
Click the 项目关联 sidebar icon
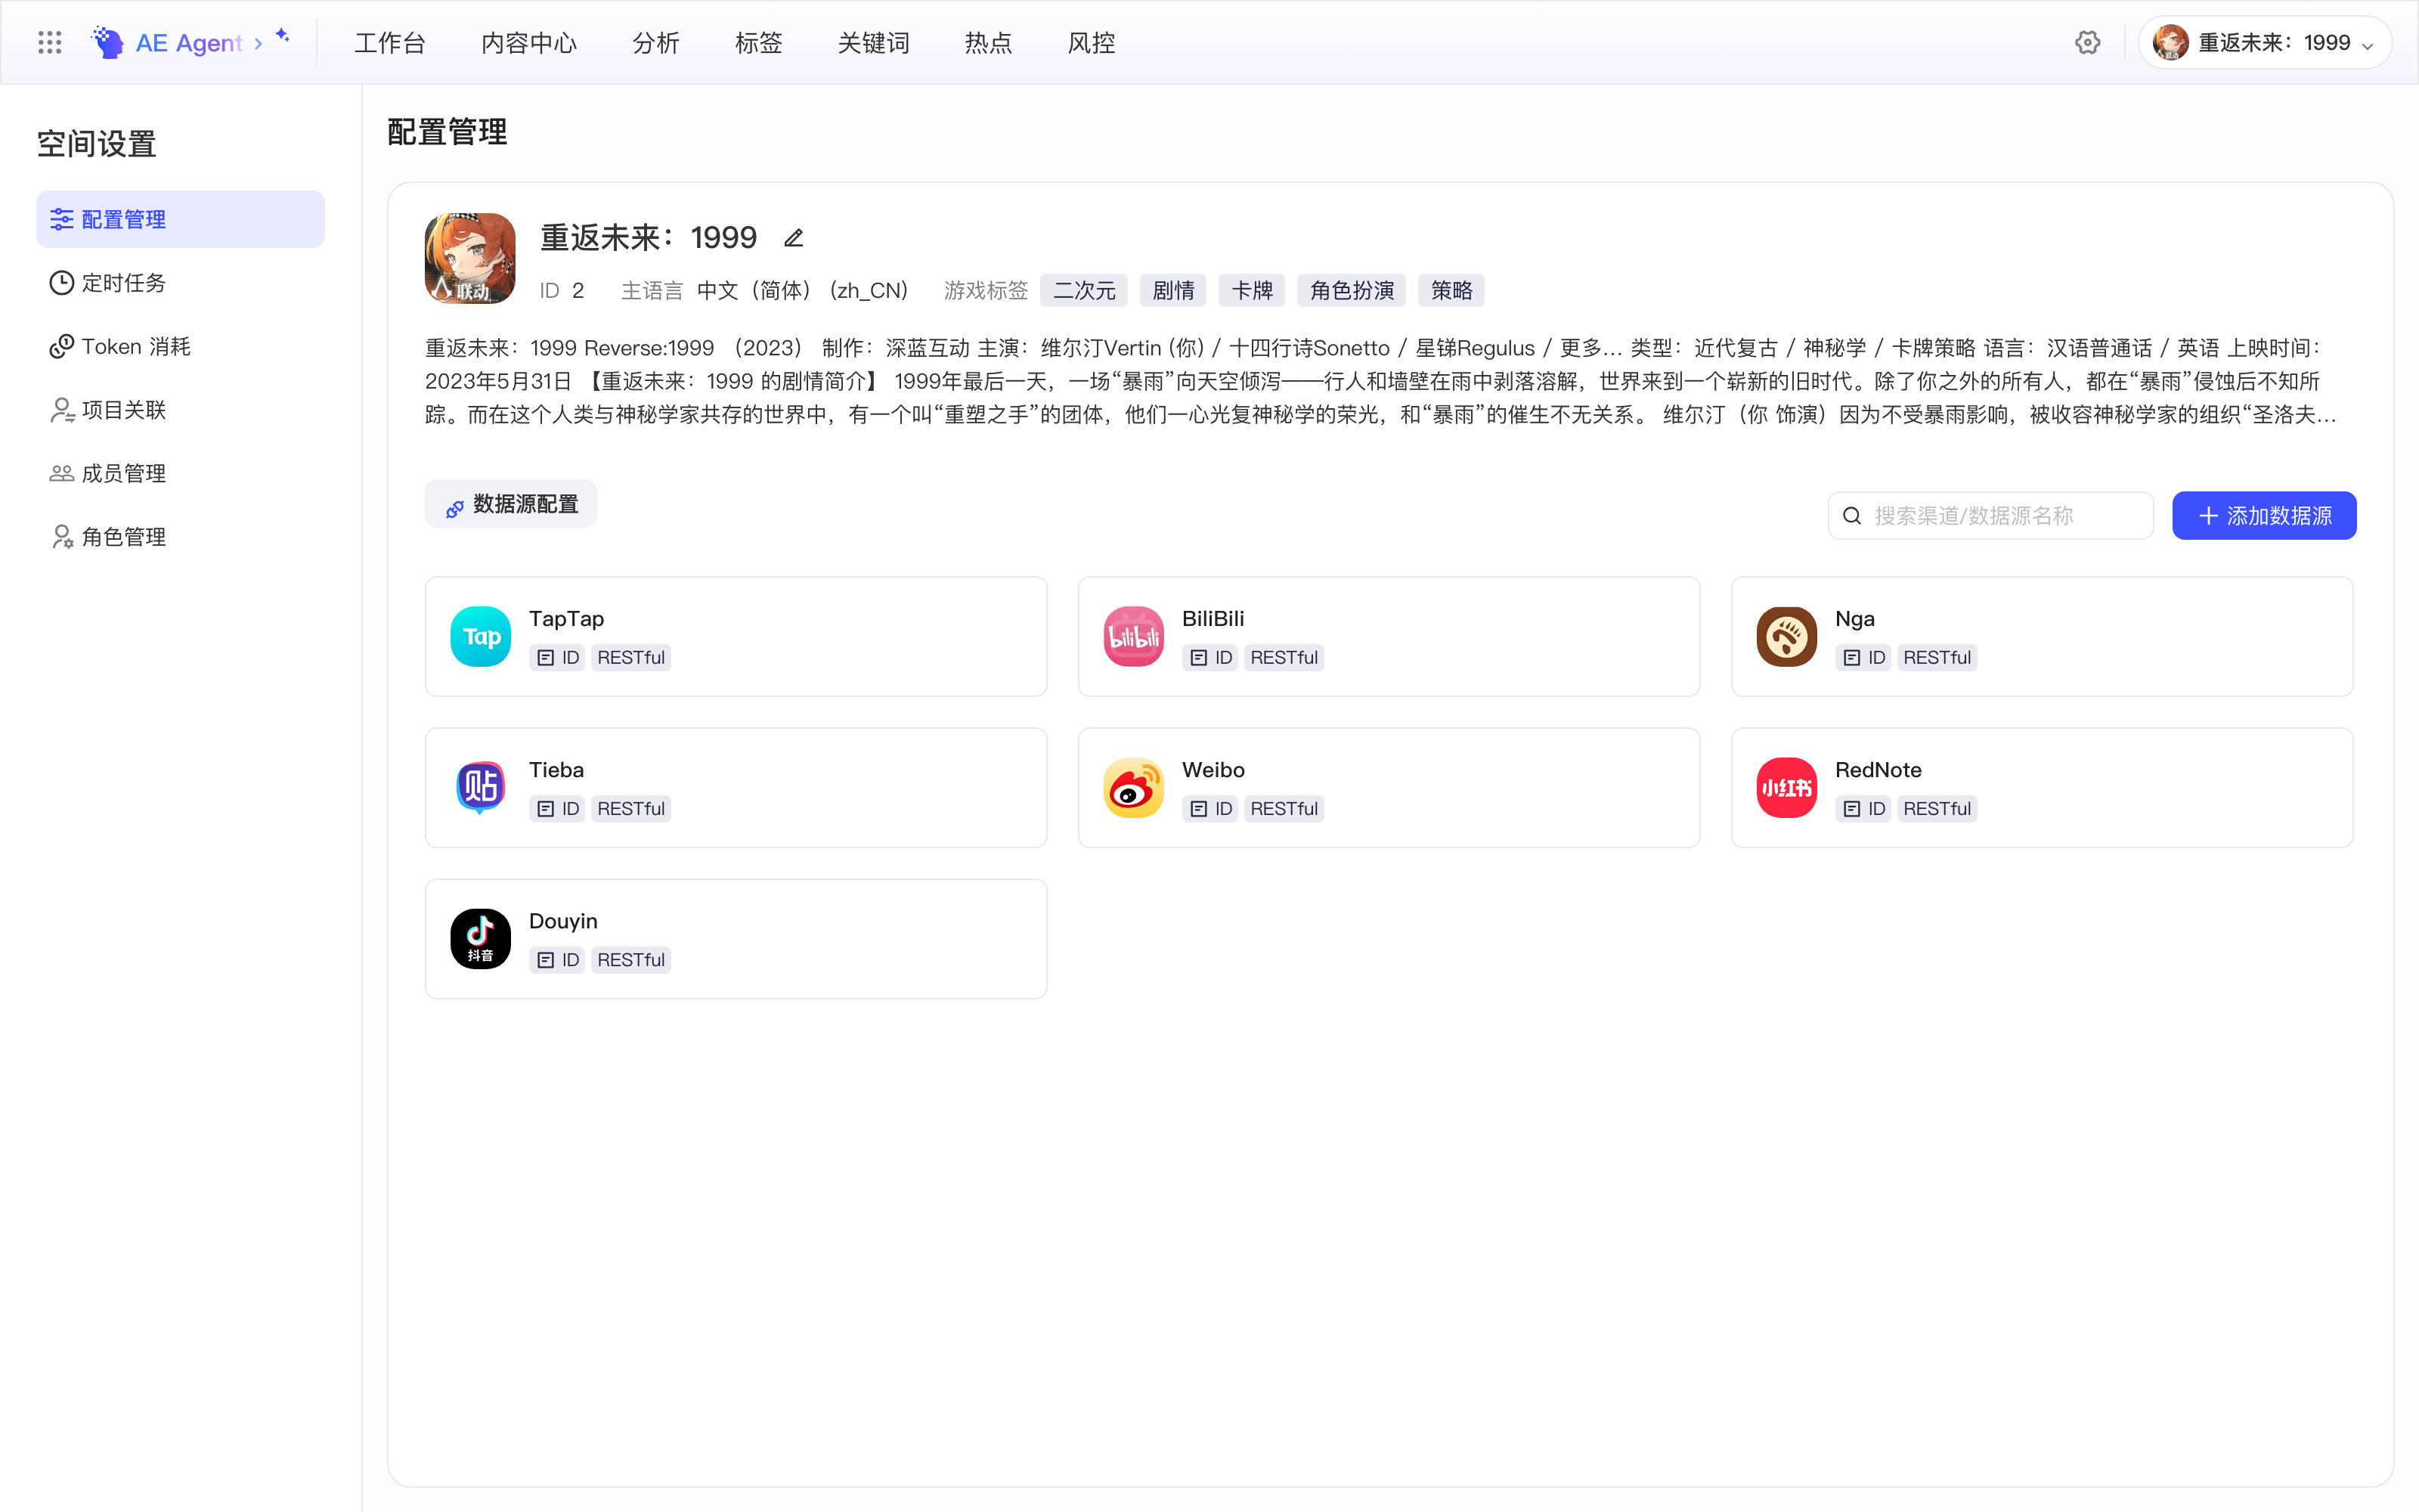tap(62, 410)
